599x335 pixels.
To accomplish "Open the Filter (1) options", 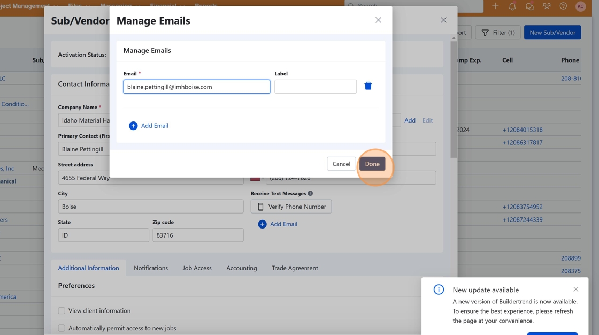I will tap(498, 33).
